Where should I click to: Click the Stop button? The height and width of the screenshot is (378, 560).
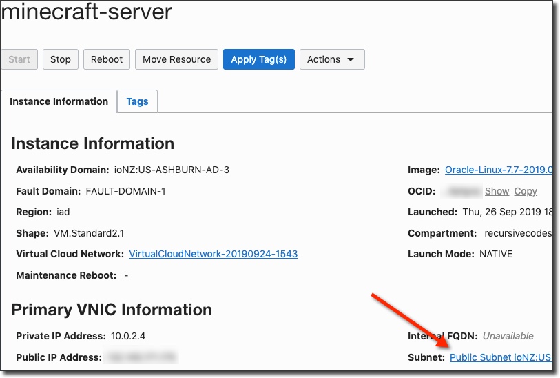61,59
